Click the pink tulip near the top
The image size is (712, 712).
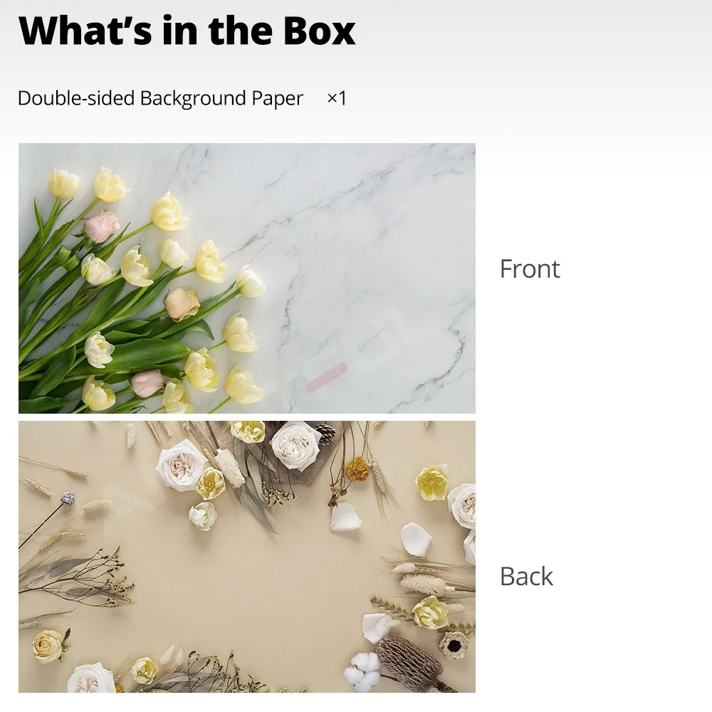(102, 226)
